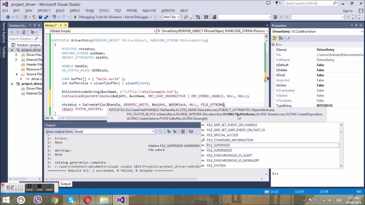Collapse the C++ category in Properties

coord(273,45)
